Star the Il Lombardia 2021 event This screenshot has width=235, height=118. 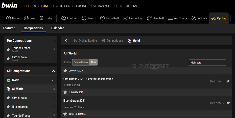pyautogui.click(x=228, y=103)
